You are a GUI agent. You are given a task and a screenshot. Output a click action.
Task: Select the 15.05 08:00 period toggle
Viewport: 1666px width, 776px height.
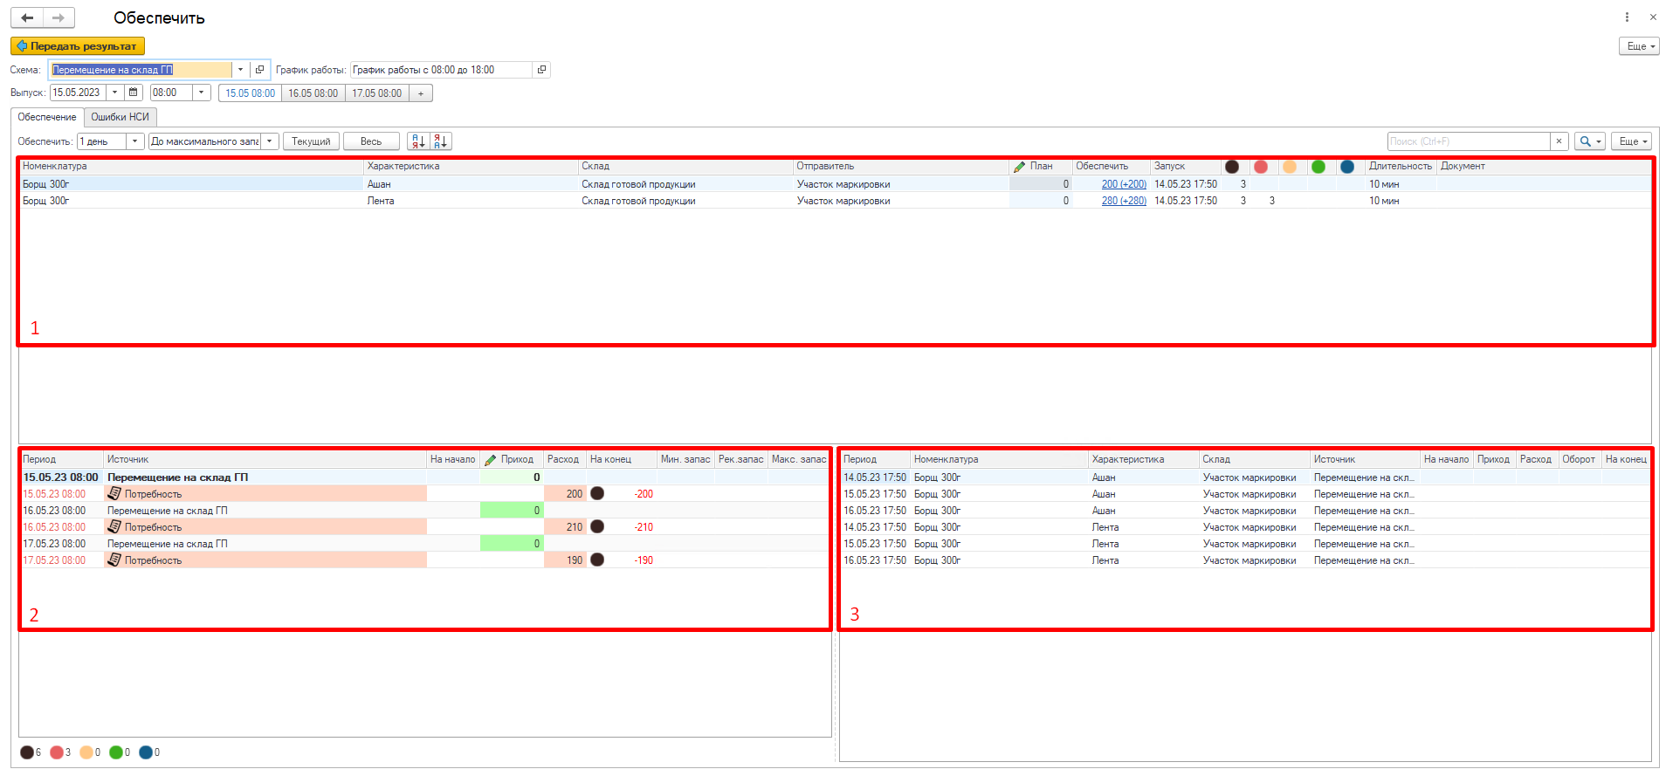click(250, 93)
